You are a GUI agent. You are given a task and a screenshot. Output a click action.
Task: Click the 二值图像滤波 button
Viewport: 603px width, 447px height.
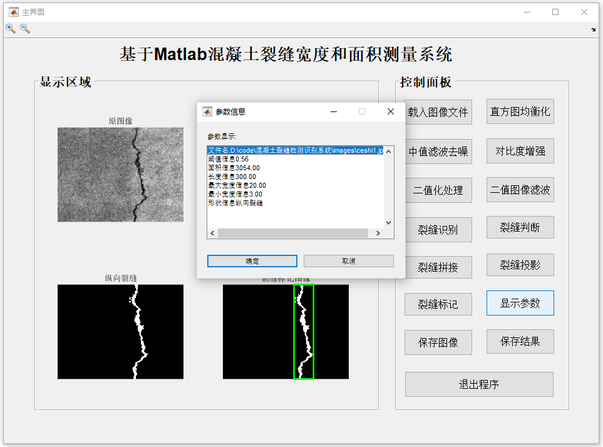pyautogui.click(x=520, y=190)
